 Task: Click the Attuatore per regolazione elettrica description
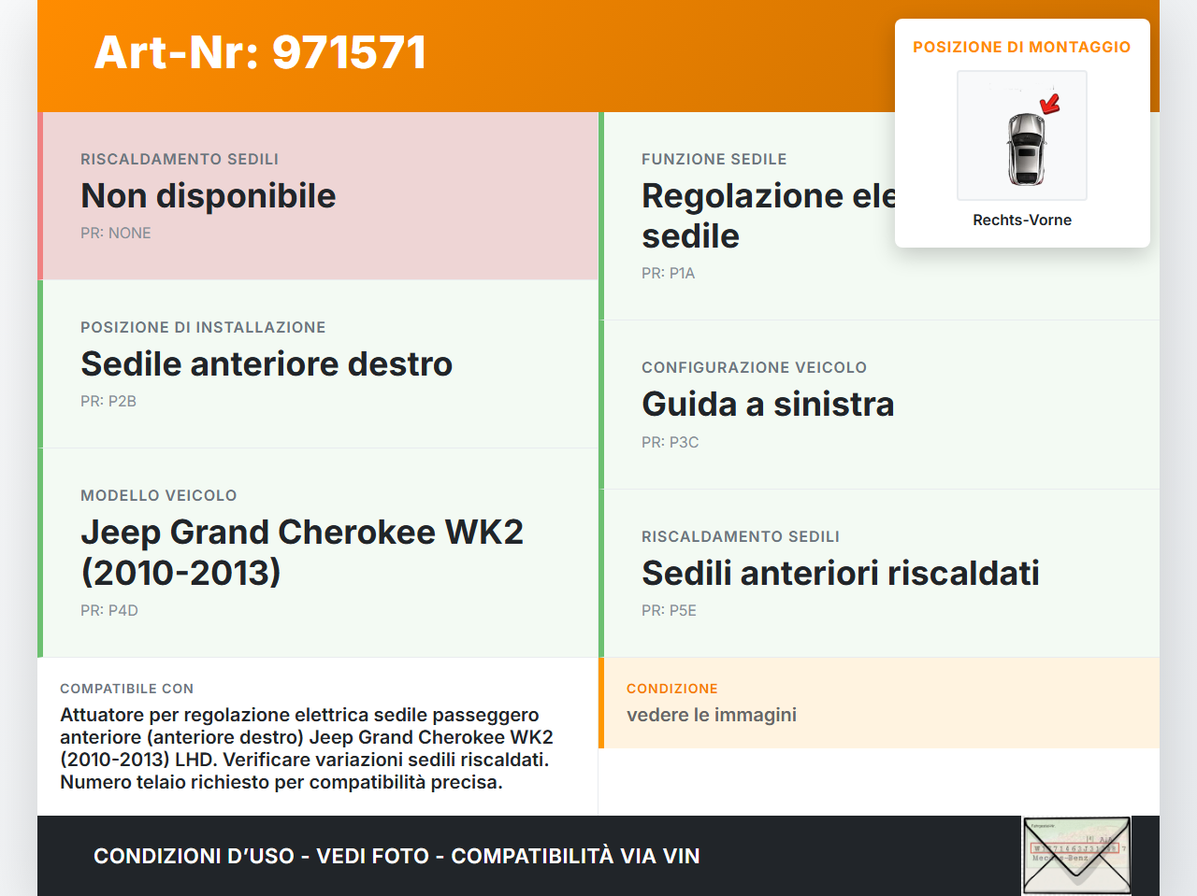[307, 748]
